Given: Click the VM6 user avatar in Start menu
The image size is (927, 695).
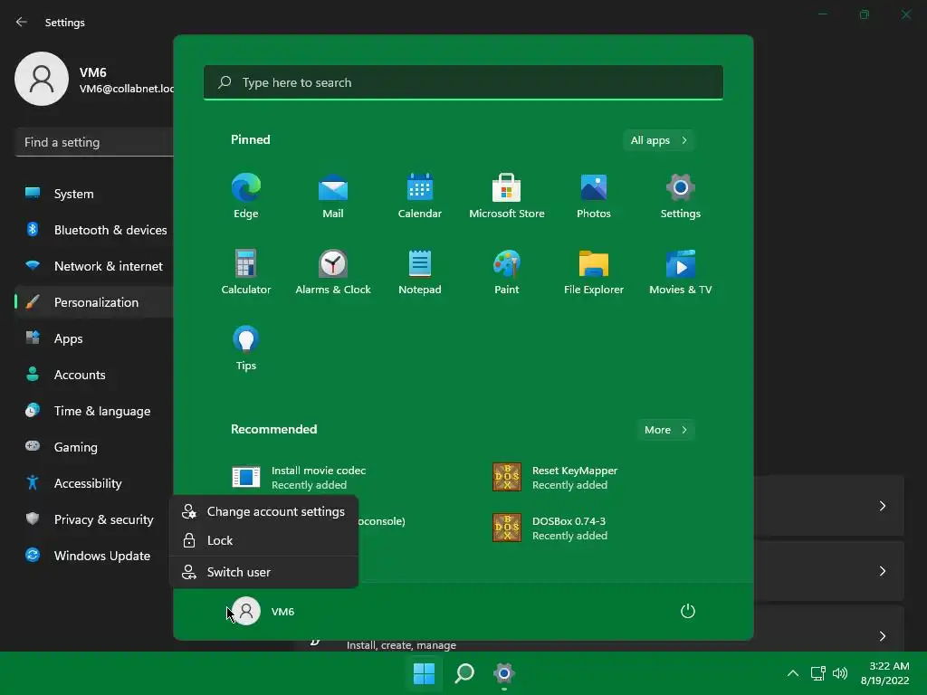Looking at the screenshot, I should pos(246,611).
